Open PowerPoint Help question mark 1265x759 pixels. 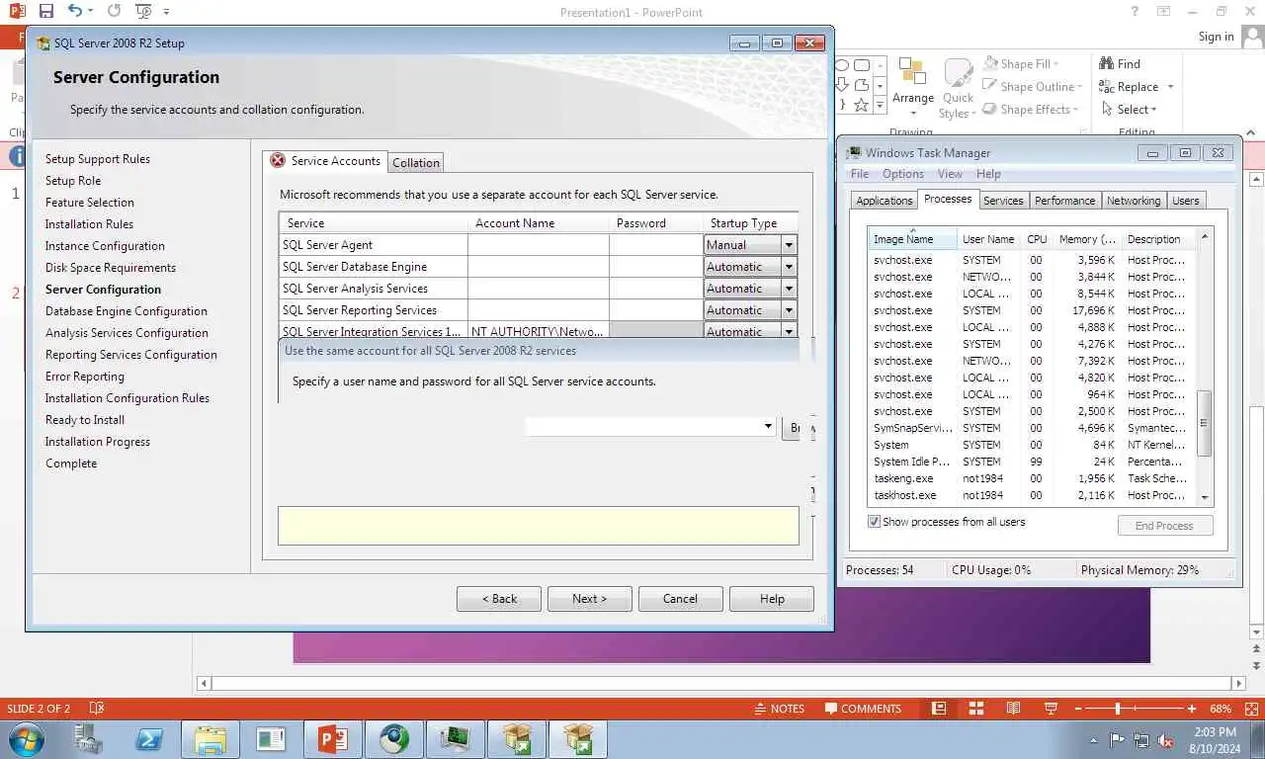coord(1136,11)
